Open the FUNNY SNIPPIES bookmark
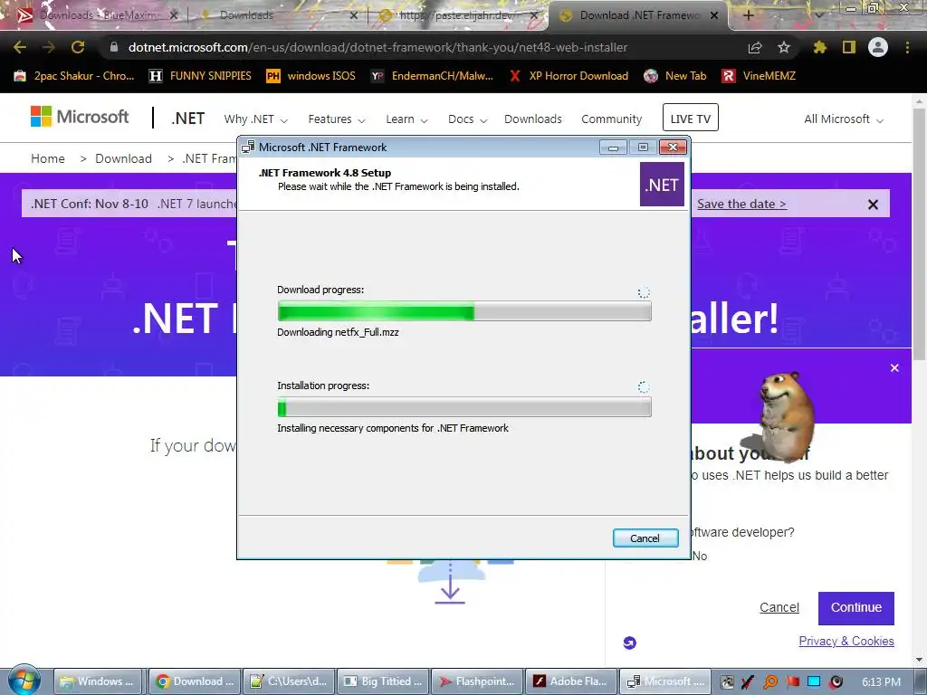Image resolution: width=927 pixels, height=695 pixels. tap(200, 76)
